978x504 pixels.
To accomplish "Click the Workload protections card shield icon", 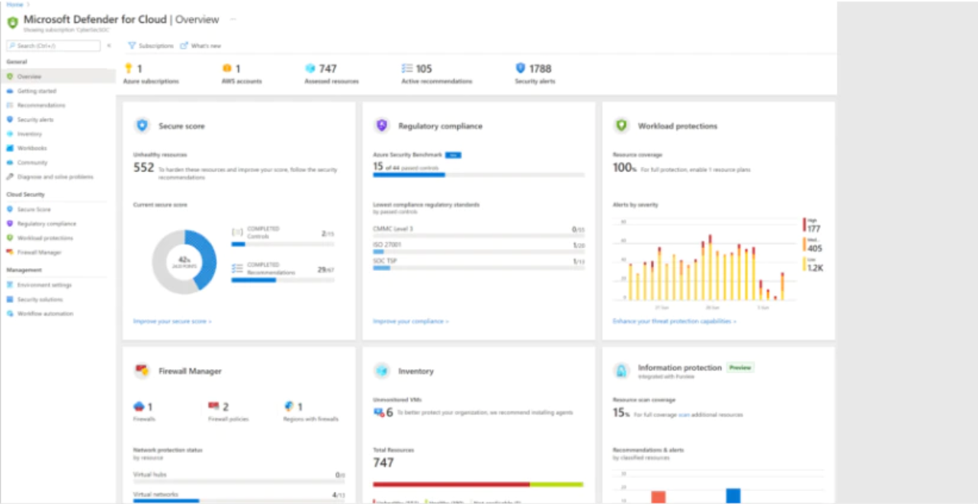I will coord(621,126).
